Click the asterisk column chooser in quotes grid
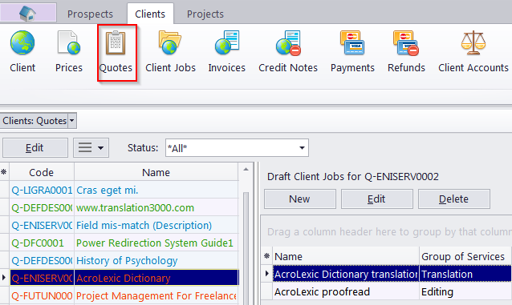Viewport: 512px width, 305px height. tap(4, 172)
